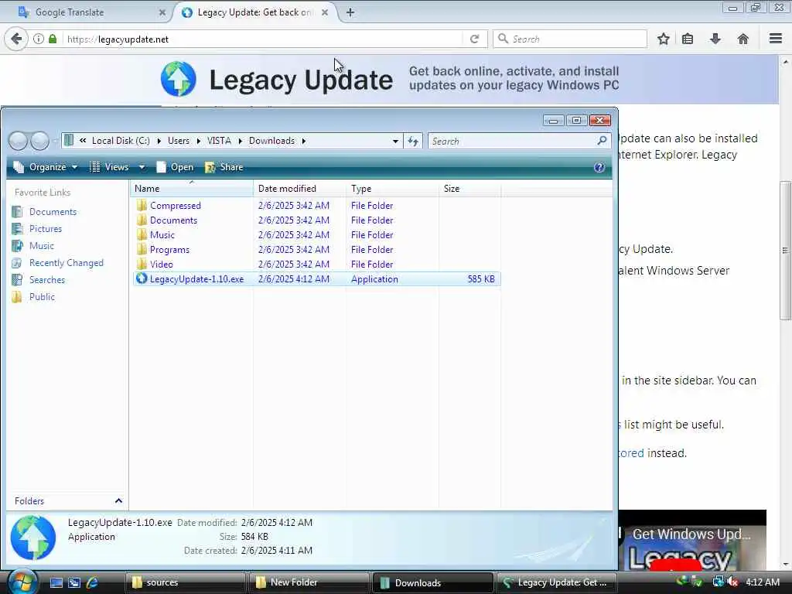Close the Legacy Update tab
792x594 pixels.
click(x=325, y=12)
